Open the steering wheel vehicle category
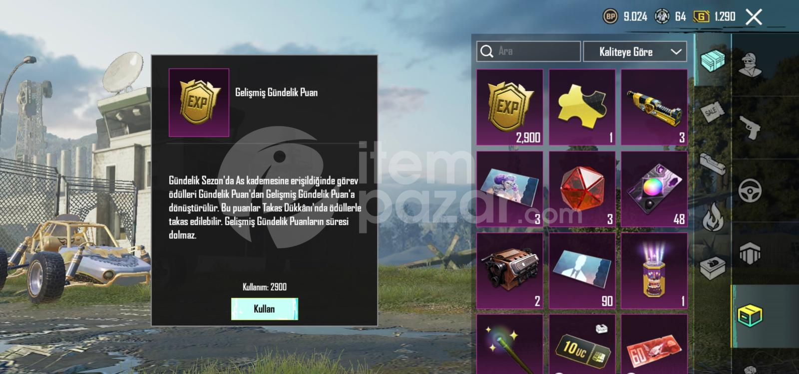 pyautogui.click(x=751, y=190)
